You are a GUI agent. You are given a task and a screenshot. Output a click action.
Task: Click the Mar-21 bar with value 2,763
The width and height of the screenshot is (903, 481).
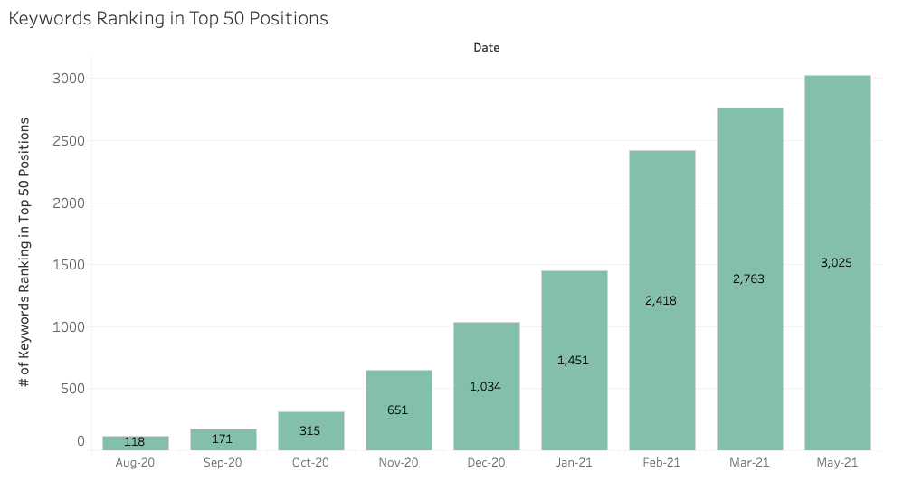(749, 278)
